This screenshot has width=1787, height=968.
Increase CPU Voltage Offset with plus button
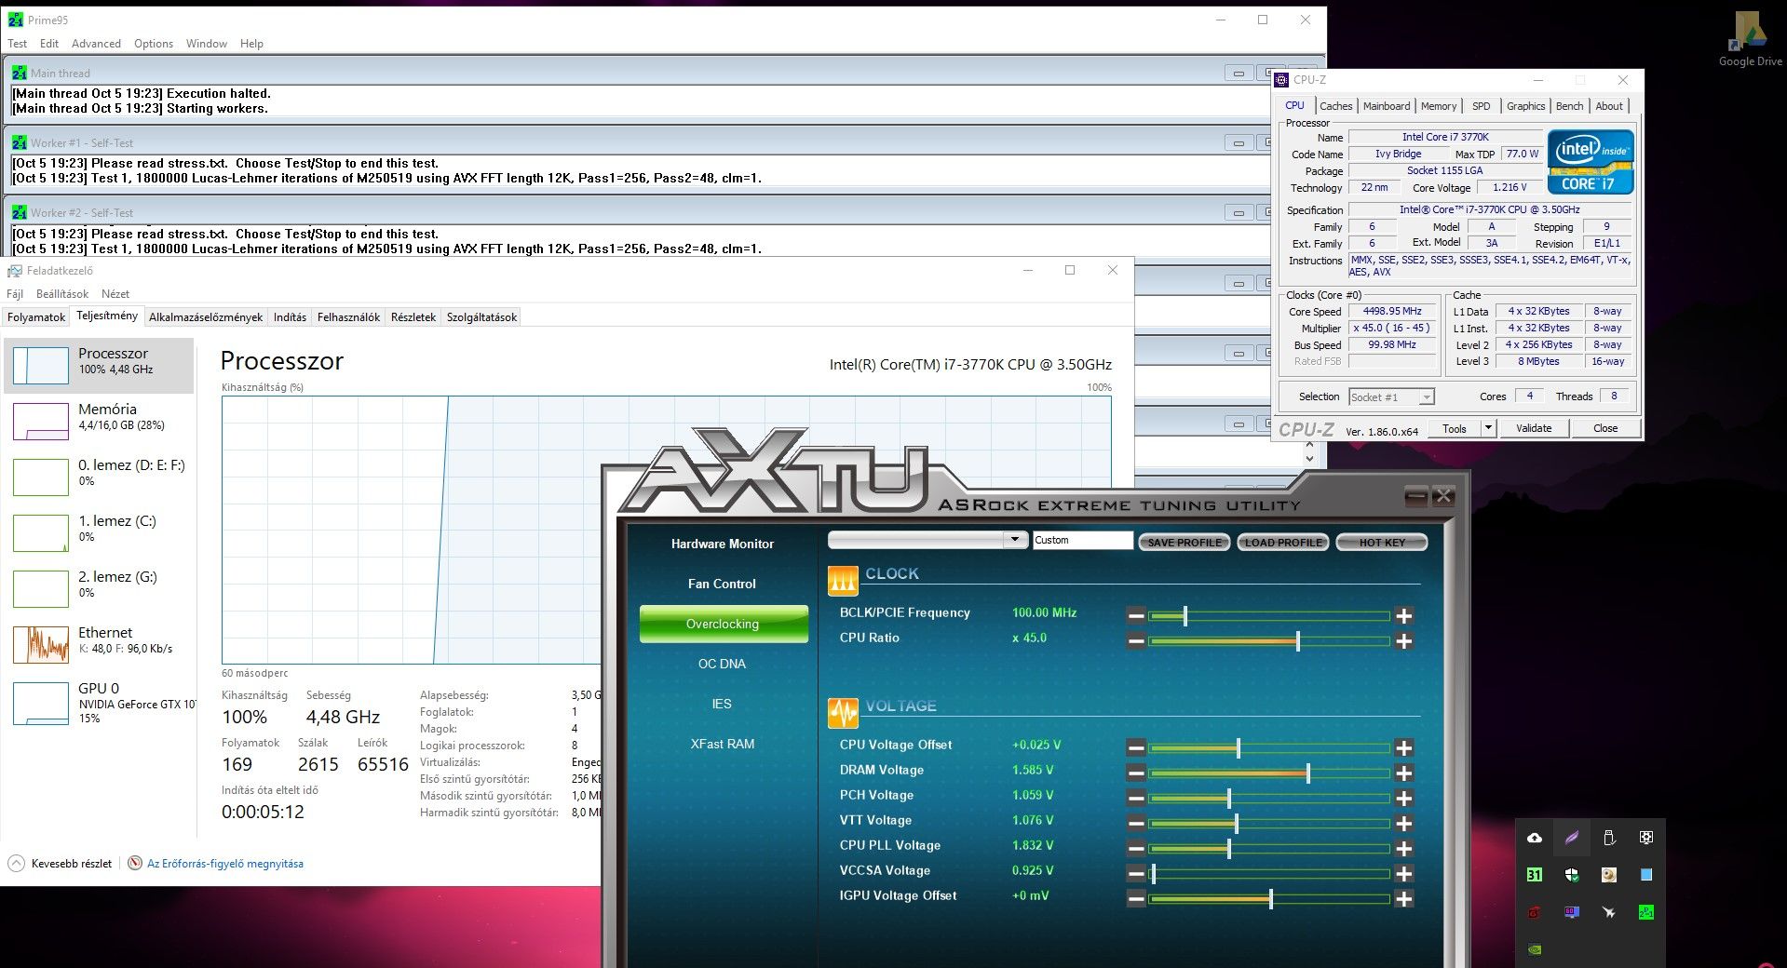pos(1404,747)
